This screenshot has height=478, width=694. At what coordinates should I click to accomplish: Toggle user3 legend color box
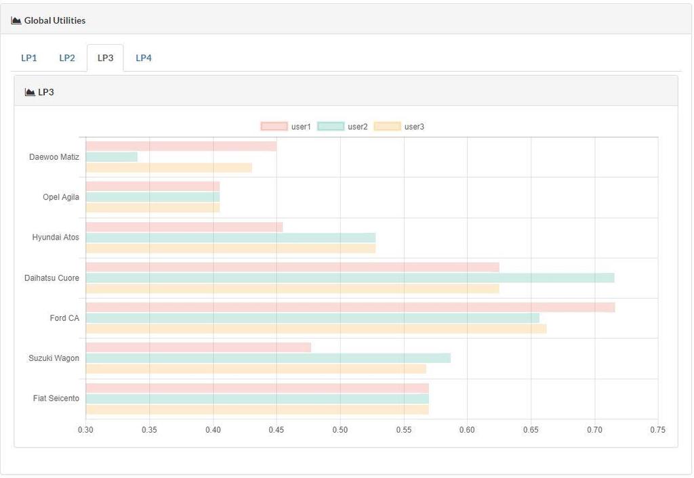(387, 127)
